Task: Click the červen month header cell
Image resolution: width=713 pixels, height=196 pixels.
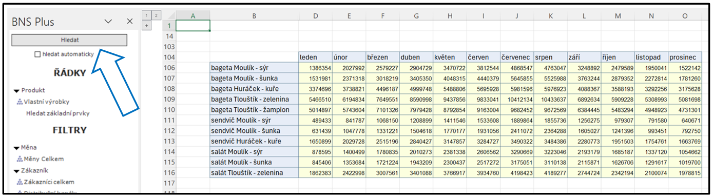Action: pos(484,57)
